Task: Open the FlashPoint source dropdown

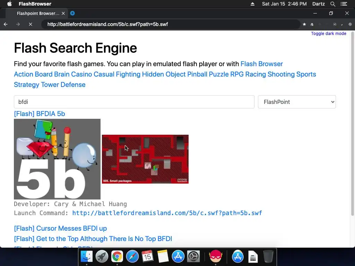Action: click(x=297, y=102)
